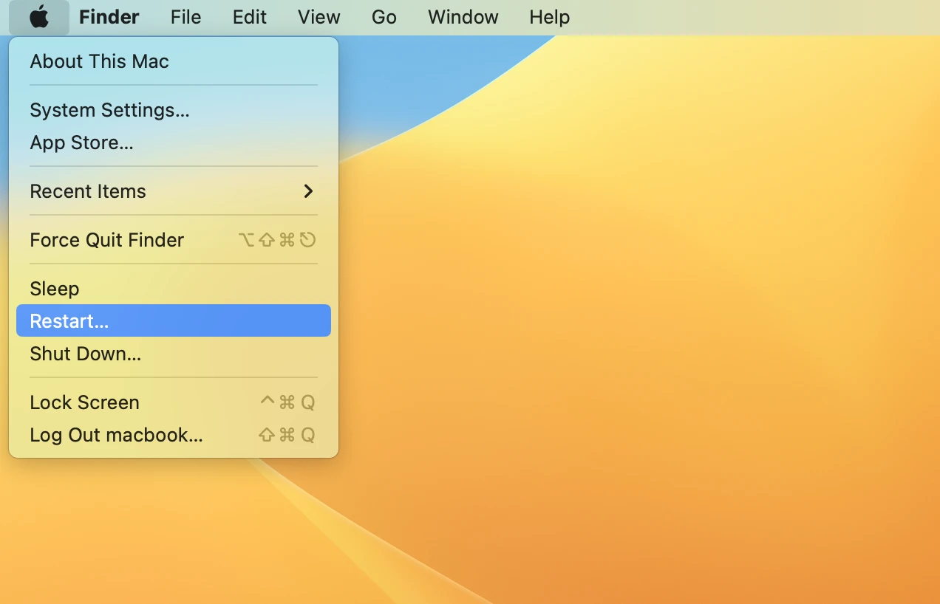Open the Window menu

463,17
